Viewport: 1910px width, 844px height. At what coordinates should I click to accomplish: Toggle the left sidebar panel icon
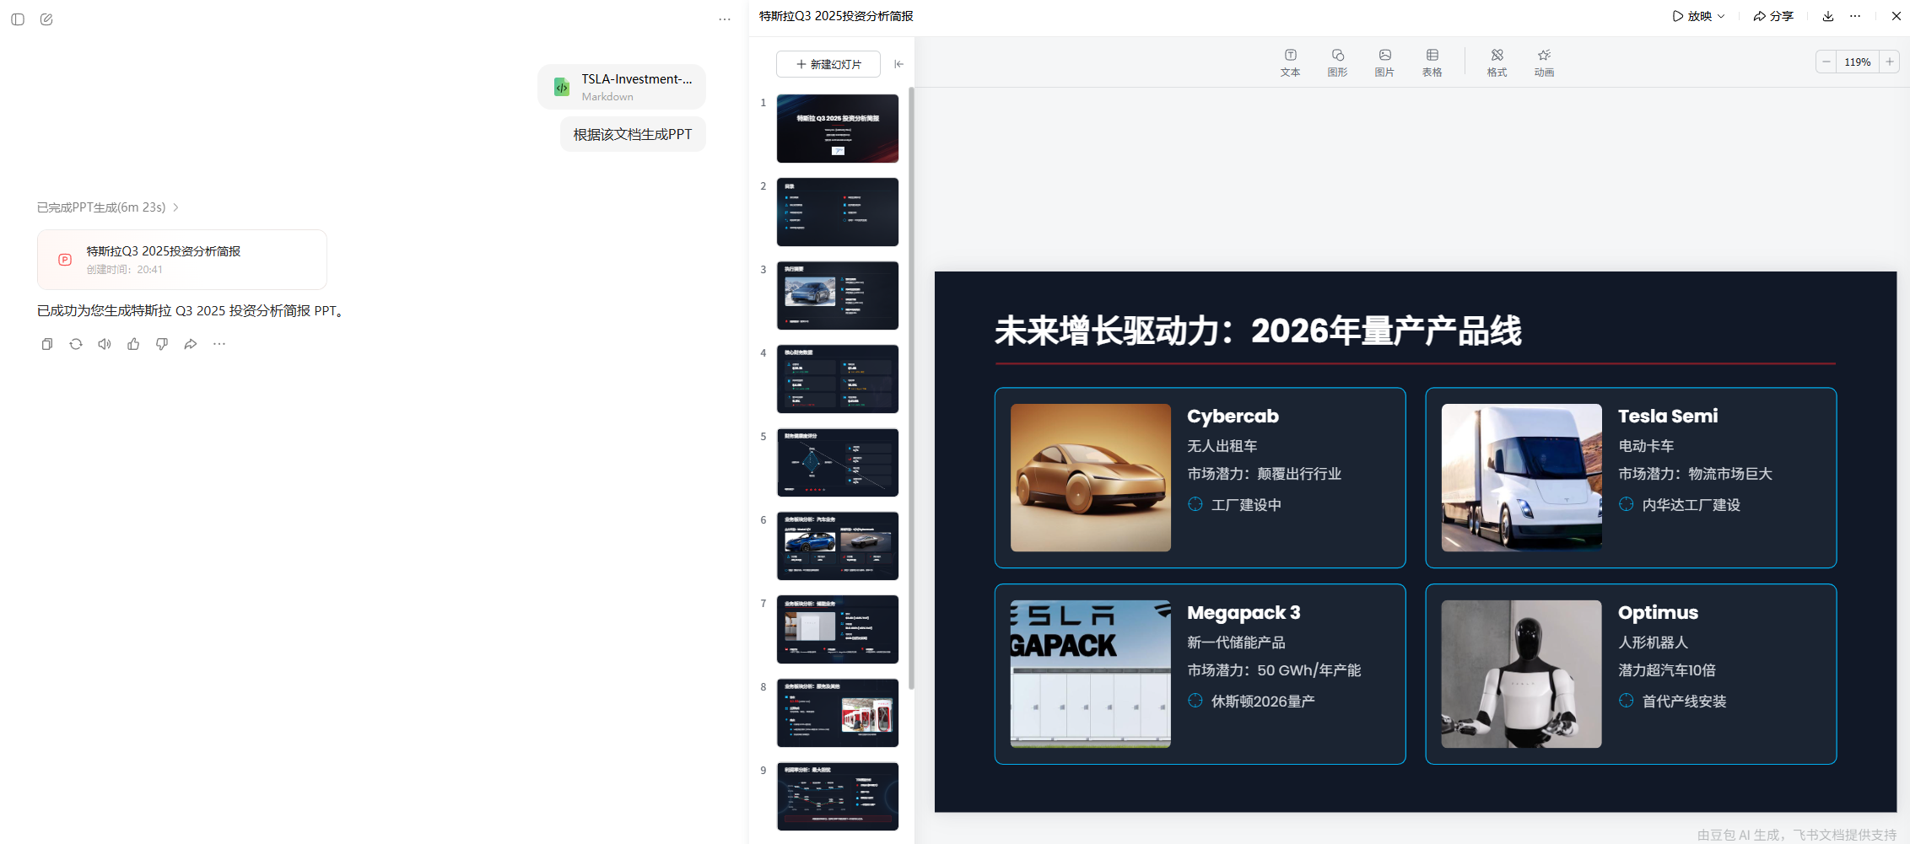pos(18,19)
